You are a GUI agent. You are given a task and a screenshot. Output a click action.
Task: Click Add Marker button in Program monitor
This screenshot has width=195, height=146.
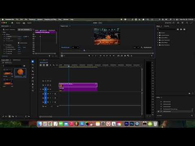point(89,56)
